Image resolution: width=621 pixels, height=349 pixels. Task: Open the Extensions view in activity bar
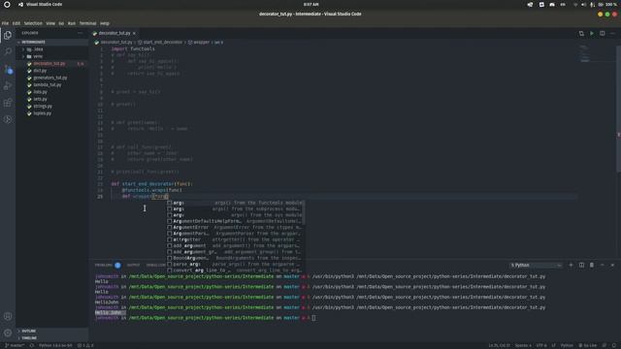tap(8, 103)
